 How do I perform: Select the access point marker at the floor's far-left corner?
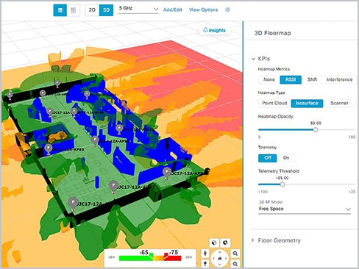(10, 96)
